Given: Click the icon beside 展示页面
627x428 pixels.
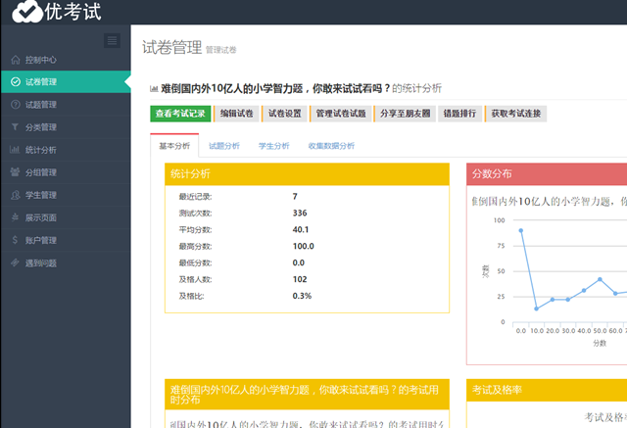Looking at the screenshot, I should point(16,217).
